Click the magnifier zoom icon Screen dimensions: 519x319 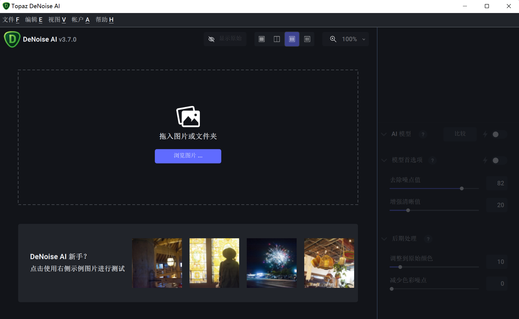pos(333,39)
